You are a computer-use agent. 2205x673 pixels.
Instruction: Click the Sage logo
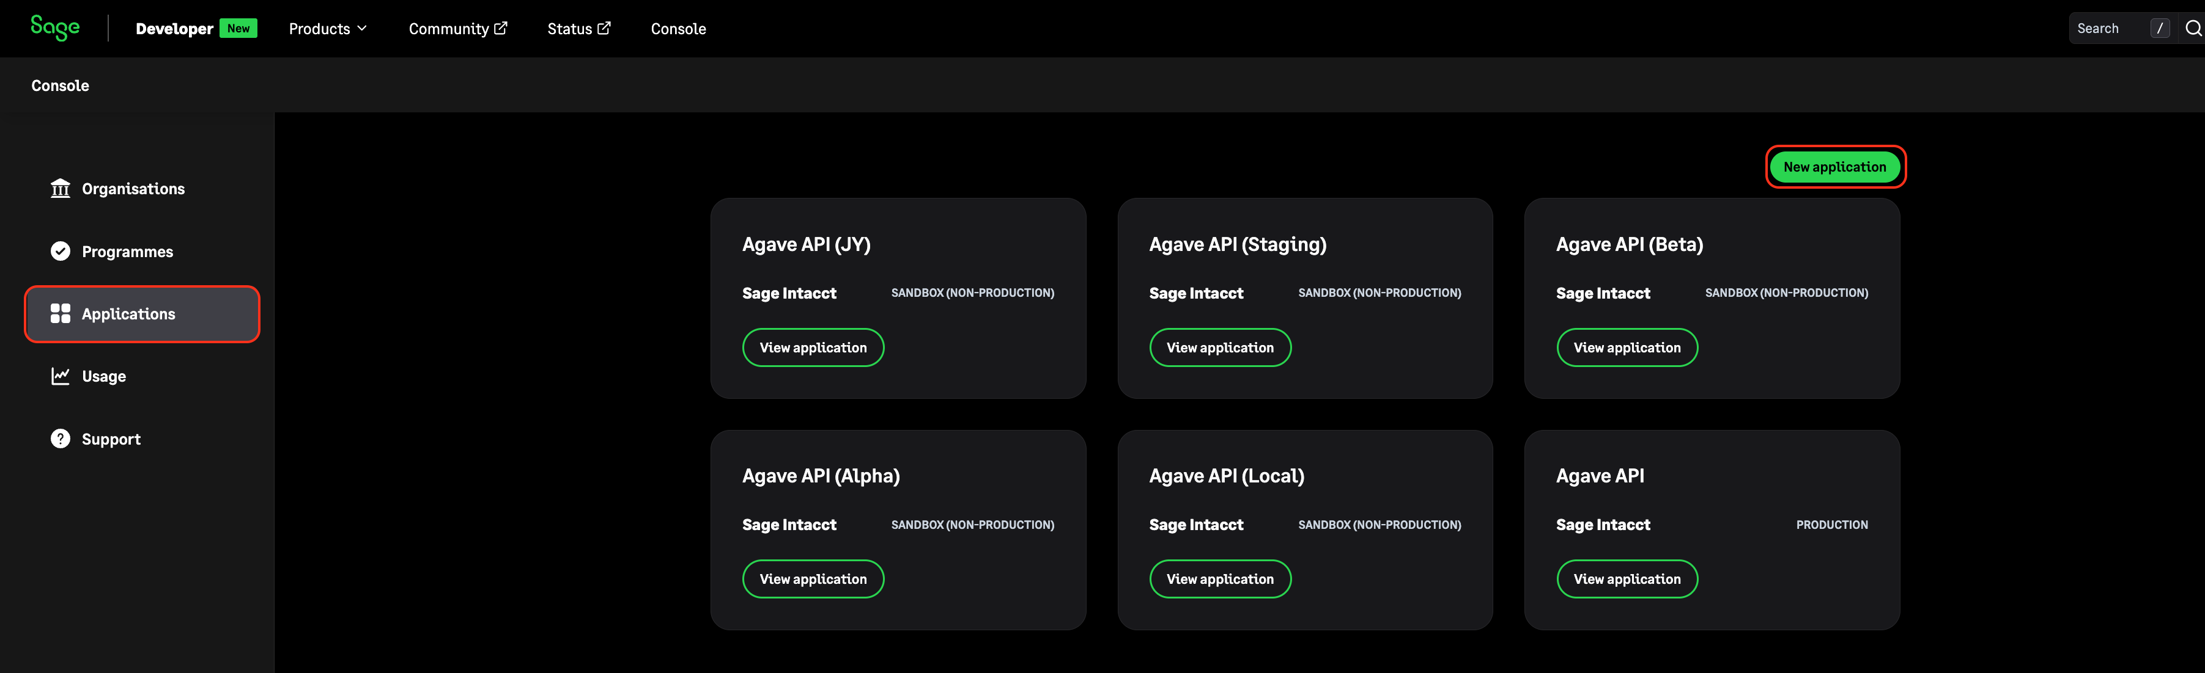coord(55,27)
